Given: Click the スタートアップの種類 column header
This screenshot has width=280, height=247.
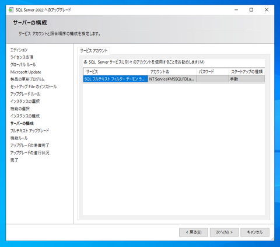Looking at the screenshot, I should point(247,72).
